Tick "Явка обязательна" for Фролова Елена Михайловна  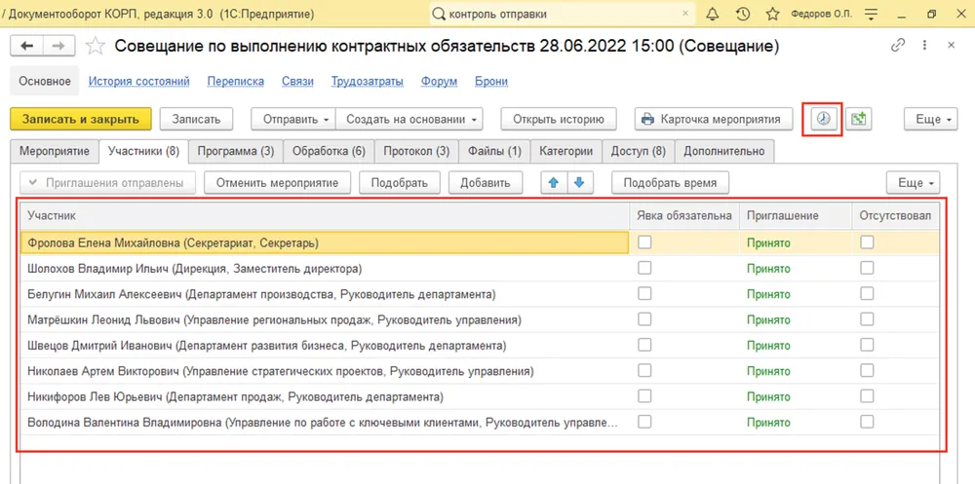[x=644, y=242]
